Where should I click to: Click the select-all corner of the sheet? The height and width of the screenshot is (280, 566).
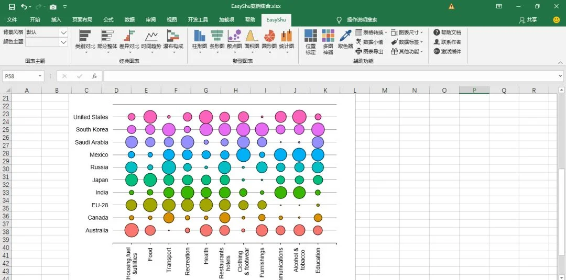click(x=7, y=90)
